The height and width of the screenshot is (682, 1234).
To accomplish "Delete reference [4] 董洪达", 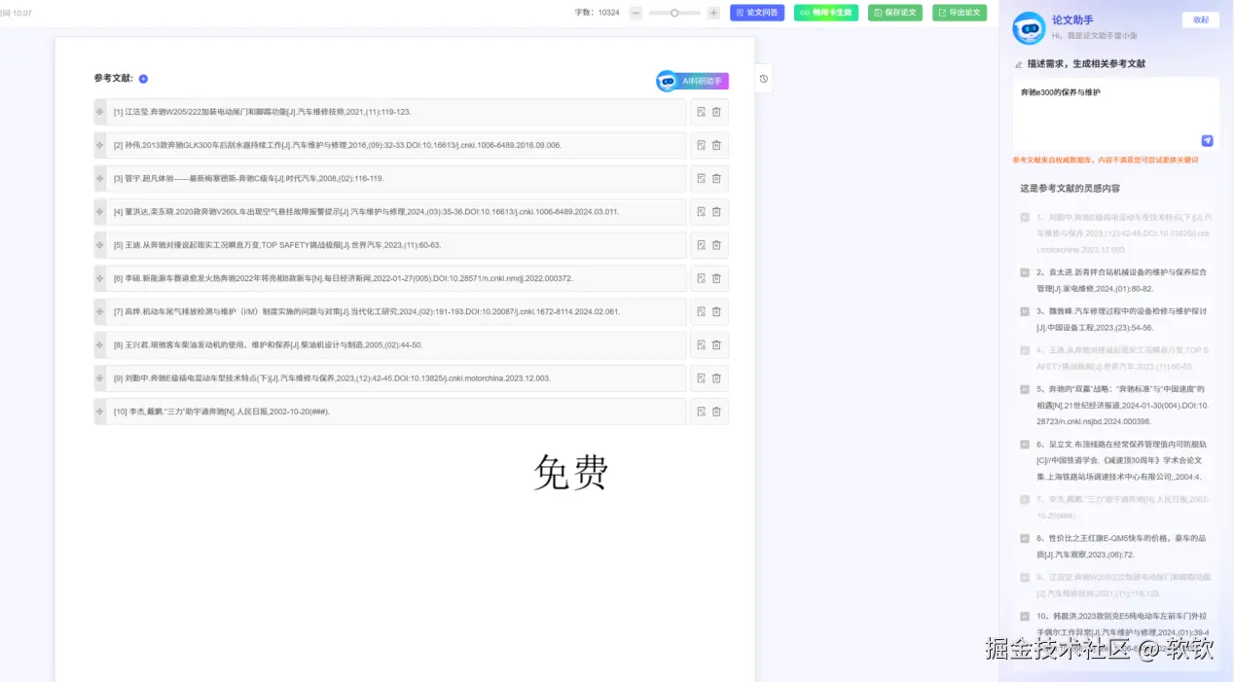I will click(x=716, y=212).
